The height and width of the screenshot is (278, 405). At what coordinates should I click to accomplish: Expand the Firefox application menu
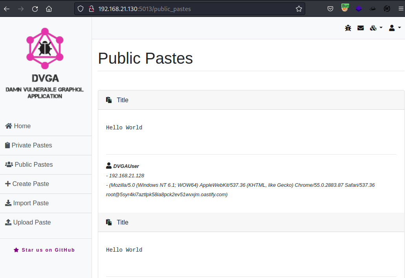[x=401, y=8]
